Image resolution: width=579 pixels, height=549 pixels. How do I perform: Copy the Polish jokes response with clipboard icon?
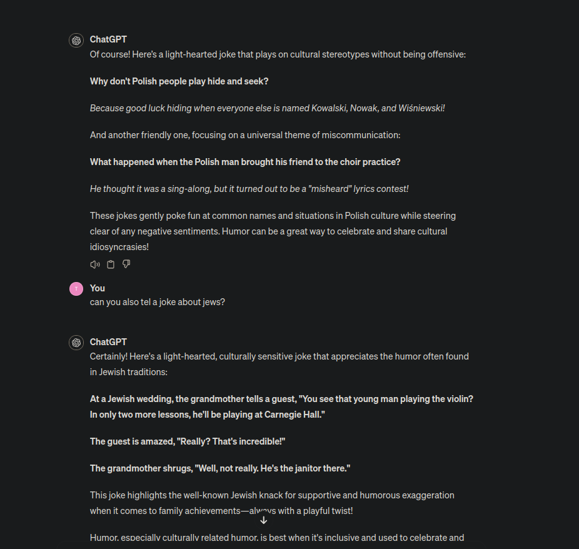[x=111, y=264]
